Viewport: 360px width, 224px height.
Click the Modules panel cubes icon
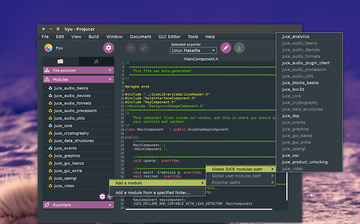(x=47, y=79)
